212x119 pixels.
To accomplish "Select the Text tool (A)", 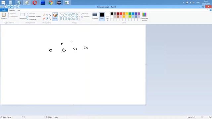I will [50, 15].
